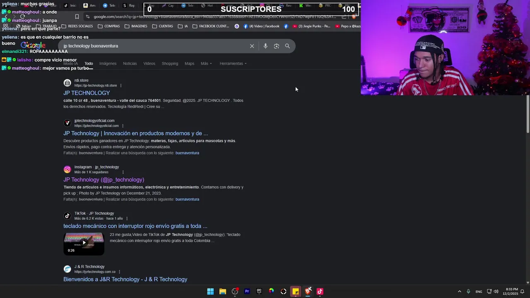Viewport: 530px width, 298px height.
Task: Open the IMAGENES bookmarks folder
Action: click(x=136, y=26)
